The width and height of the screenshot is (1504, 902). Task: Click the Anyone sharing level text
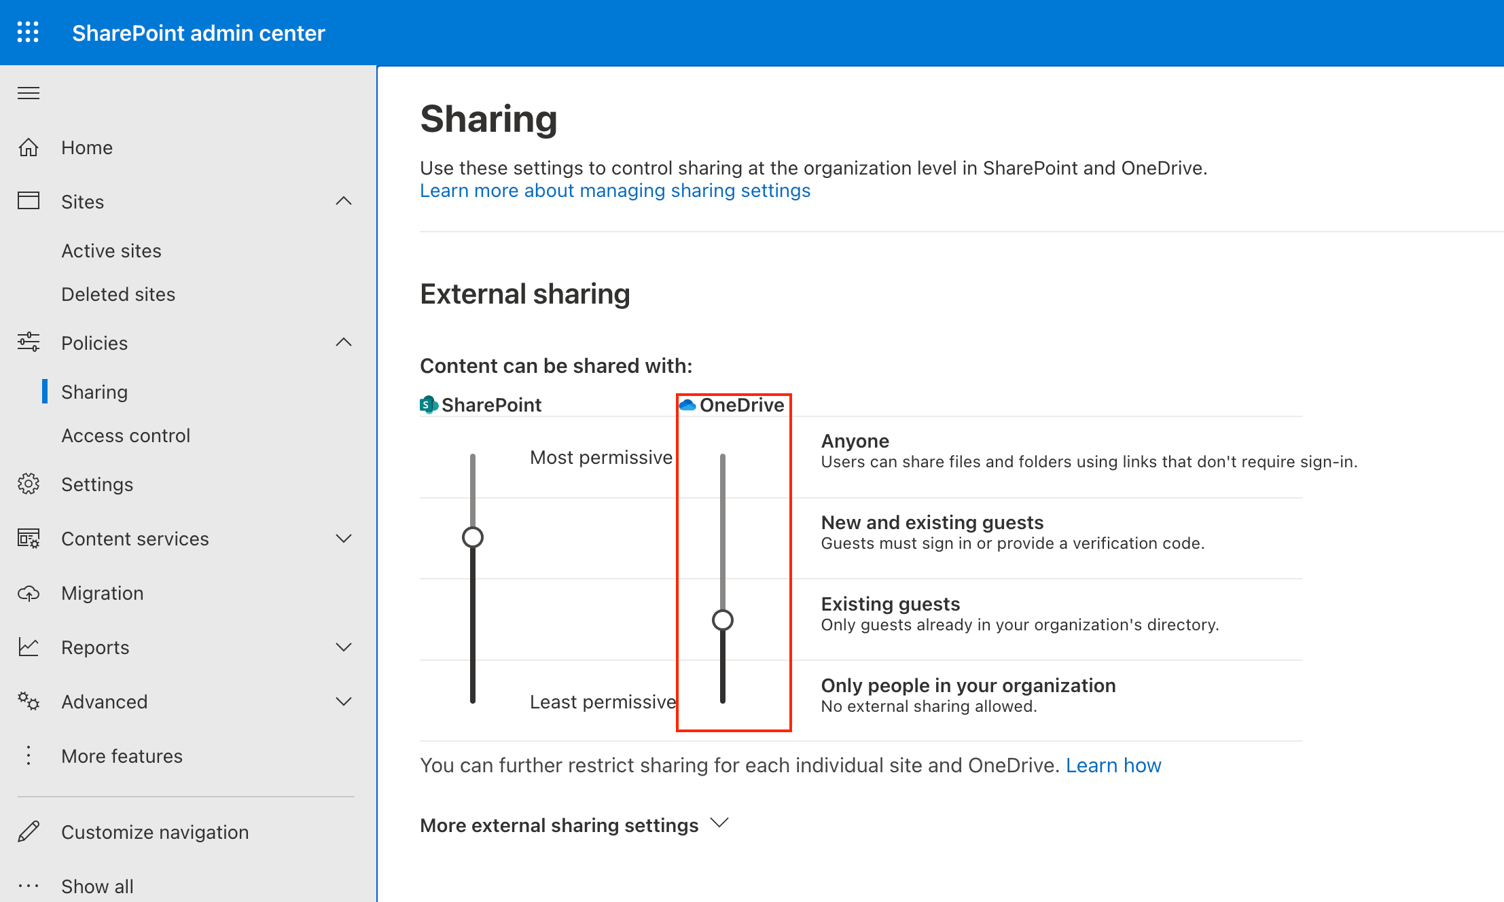coord(855,441)
